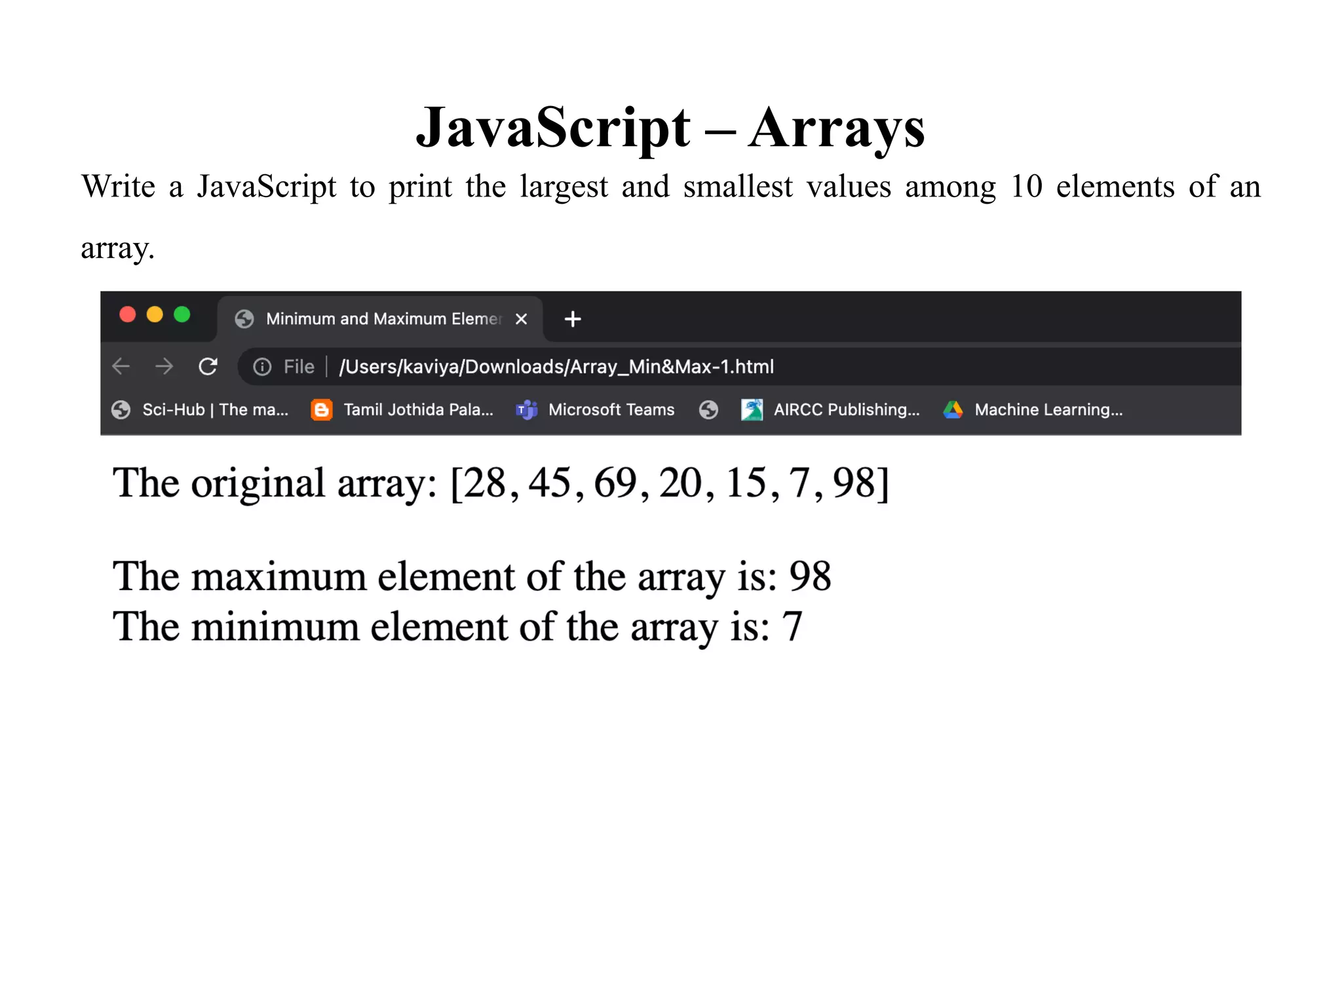Open a new tab with plus button
This screenshot has height=1006, width=1342.
(x=573, y=319)
